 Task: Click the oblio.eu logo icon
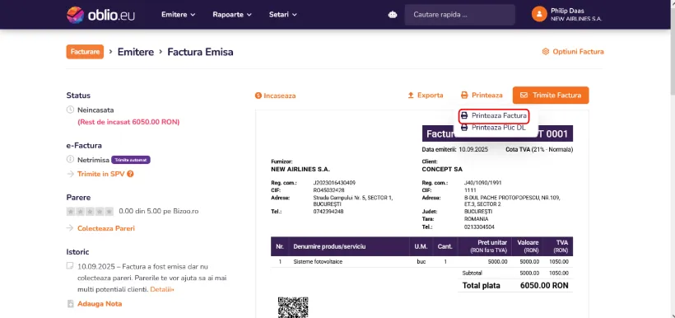tap(76, 15)
